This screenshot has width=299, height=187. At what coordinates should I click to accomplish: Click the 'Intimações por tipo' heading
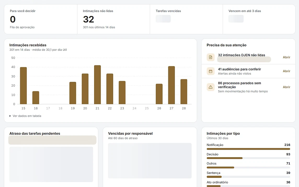point(223,133)
